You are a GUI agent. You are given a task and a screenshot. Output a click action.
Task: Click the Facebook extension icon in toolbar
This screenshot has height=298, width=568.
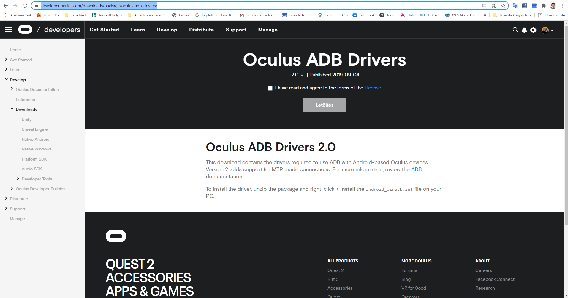(x=525, y=6)
